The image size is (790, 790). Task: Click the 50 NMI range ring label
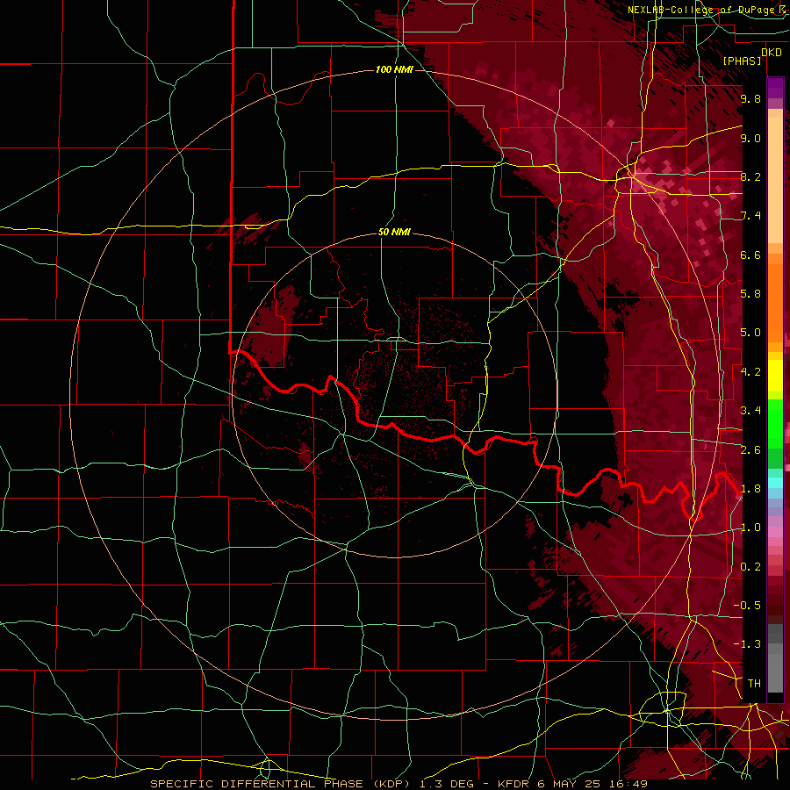pyautogui.click(x=394, y=233)
